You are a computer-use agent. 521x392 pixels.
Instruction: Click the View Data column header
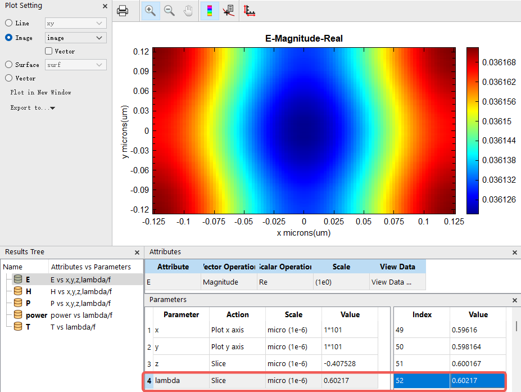397,267
